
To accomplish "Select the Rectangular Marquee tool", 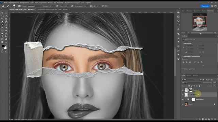I will [x=6, y=13].
